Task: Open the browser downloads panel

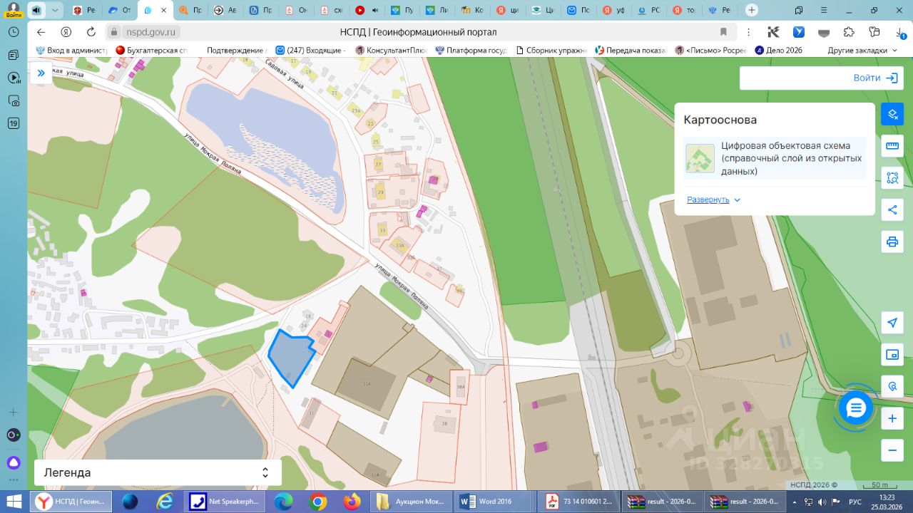Action: tap(901, 32)
